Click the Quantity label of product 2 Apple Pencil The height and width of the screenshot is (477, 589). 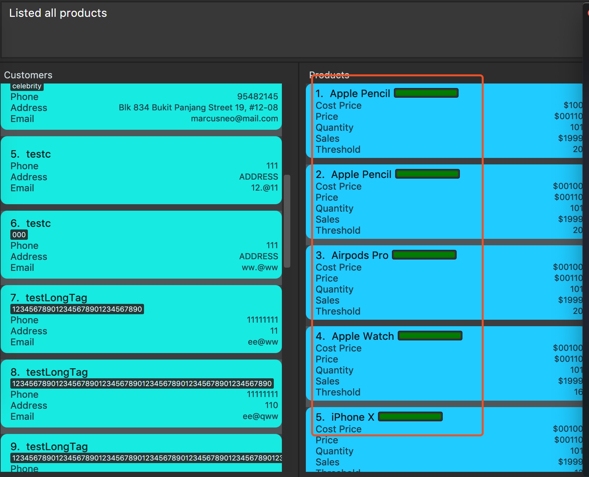click(335, 208)
